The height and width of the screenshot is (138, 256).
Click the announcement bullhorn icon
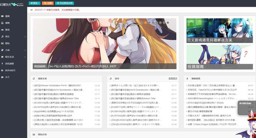pos(32,10)
